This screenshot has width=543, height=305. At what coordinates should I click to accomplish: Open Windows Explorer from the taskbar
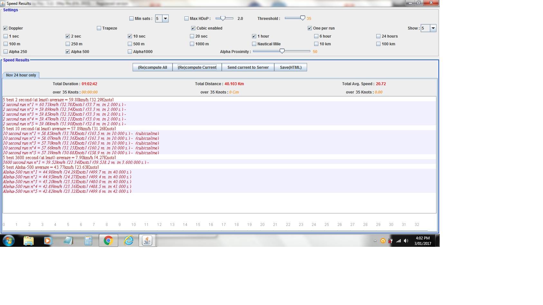pos(29,240)
